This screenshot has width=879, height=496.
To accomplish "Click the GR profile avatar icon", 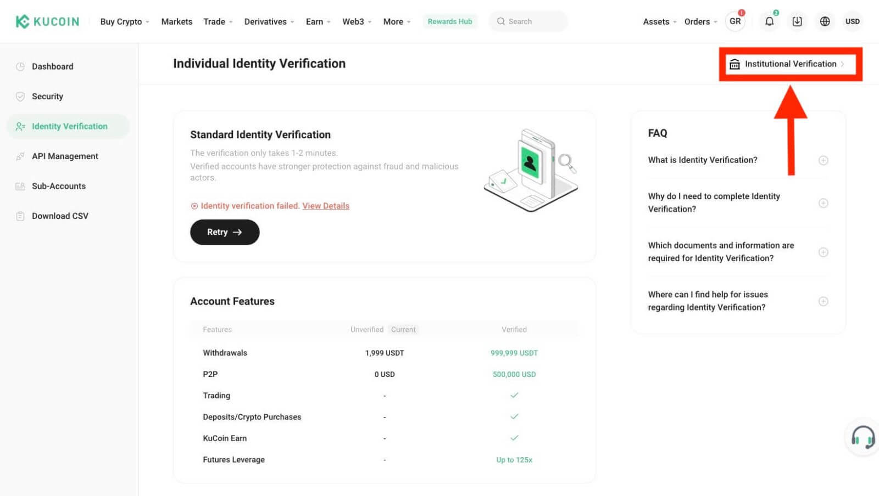I will click(735, 21).
